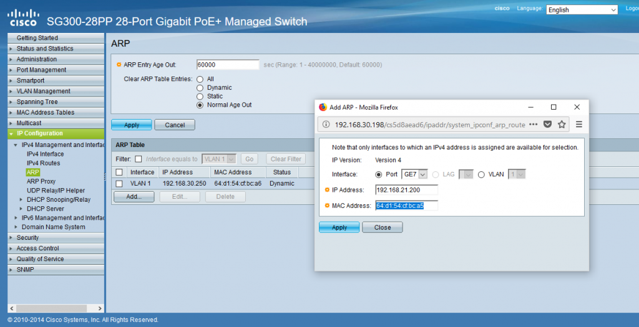Open the Security menu

pyautogui.click(x=56, y=237)
